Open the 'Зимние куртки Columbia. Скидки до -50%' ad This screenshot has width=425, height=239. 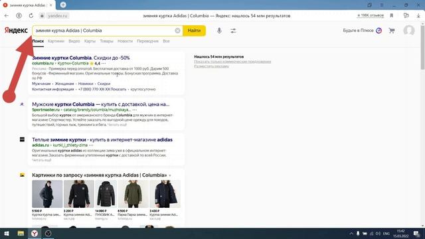[x=81, y=58]
